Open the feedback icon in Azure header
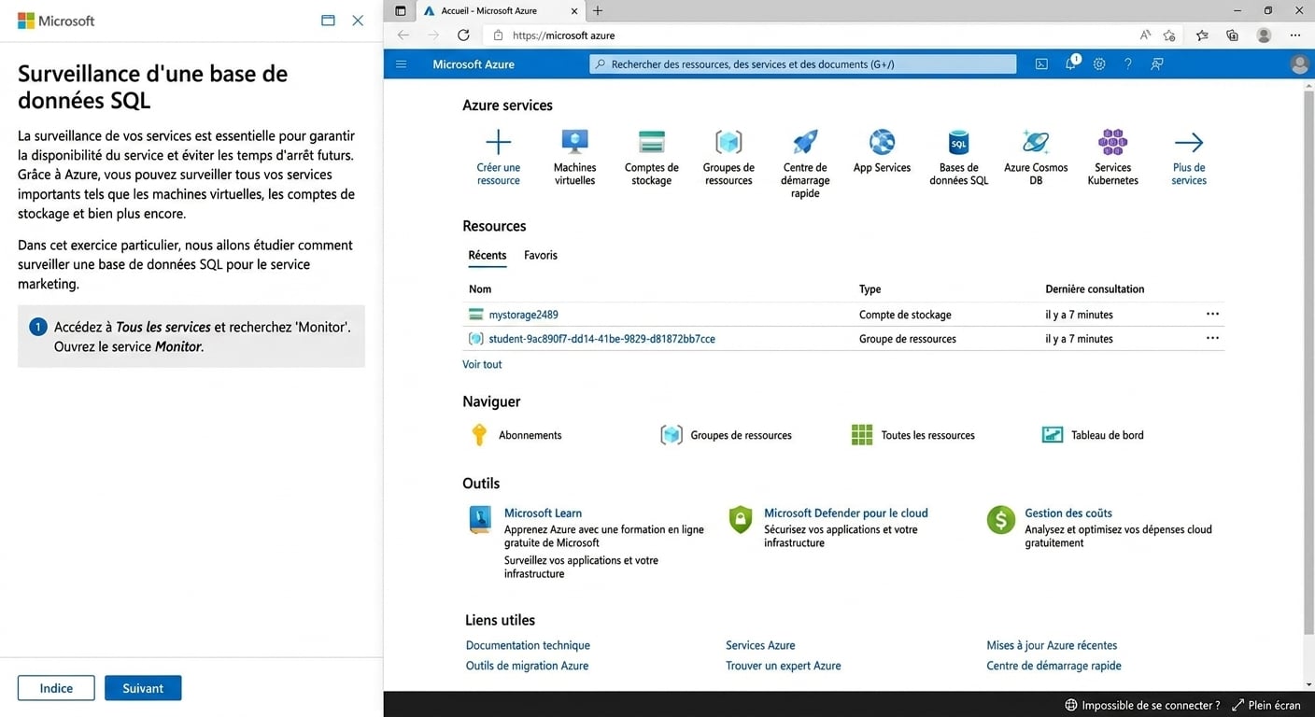 1157,64
